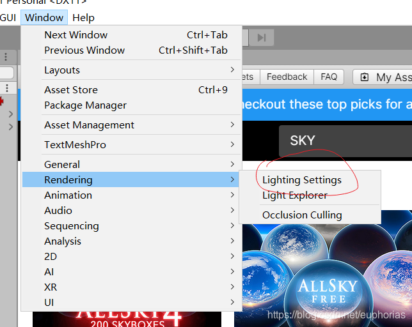
Task: Expand the AI submenu
Action: coord(132,271)
